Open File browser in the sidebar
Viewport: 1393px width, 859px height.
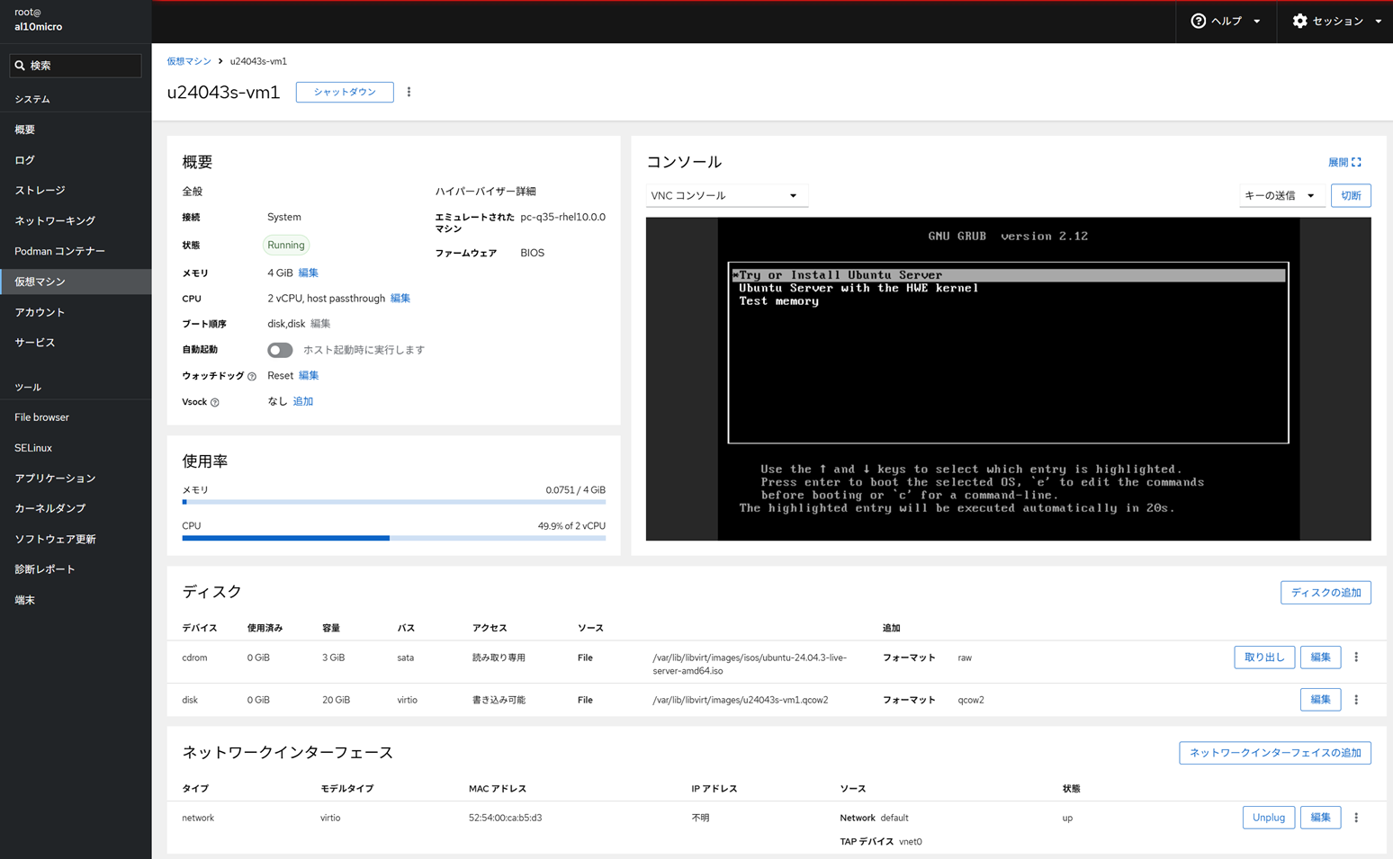tap(76, 417)
